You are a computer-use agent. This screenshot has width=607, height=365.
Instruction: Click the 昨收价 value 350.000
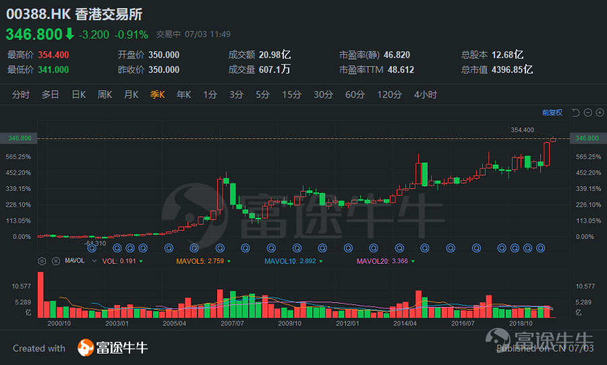[164, 70]
